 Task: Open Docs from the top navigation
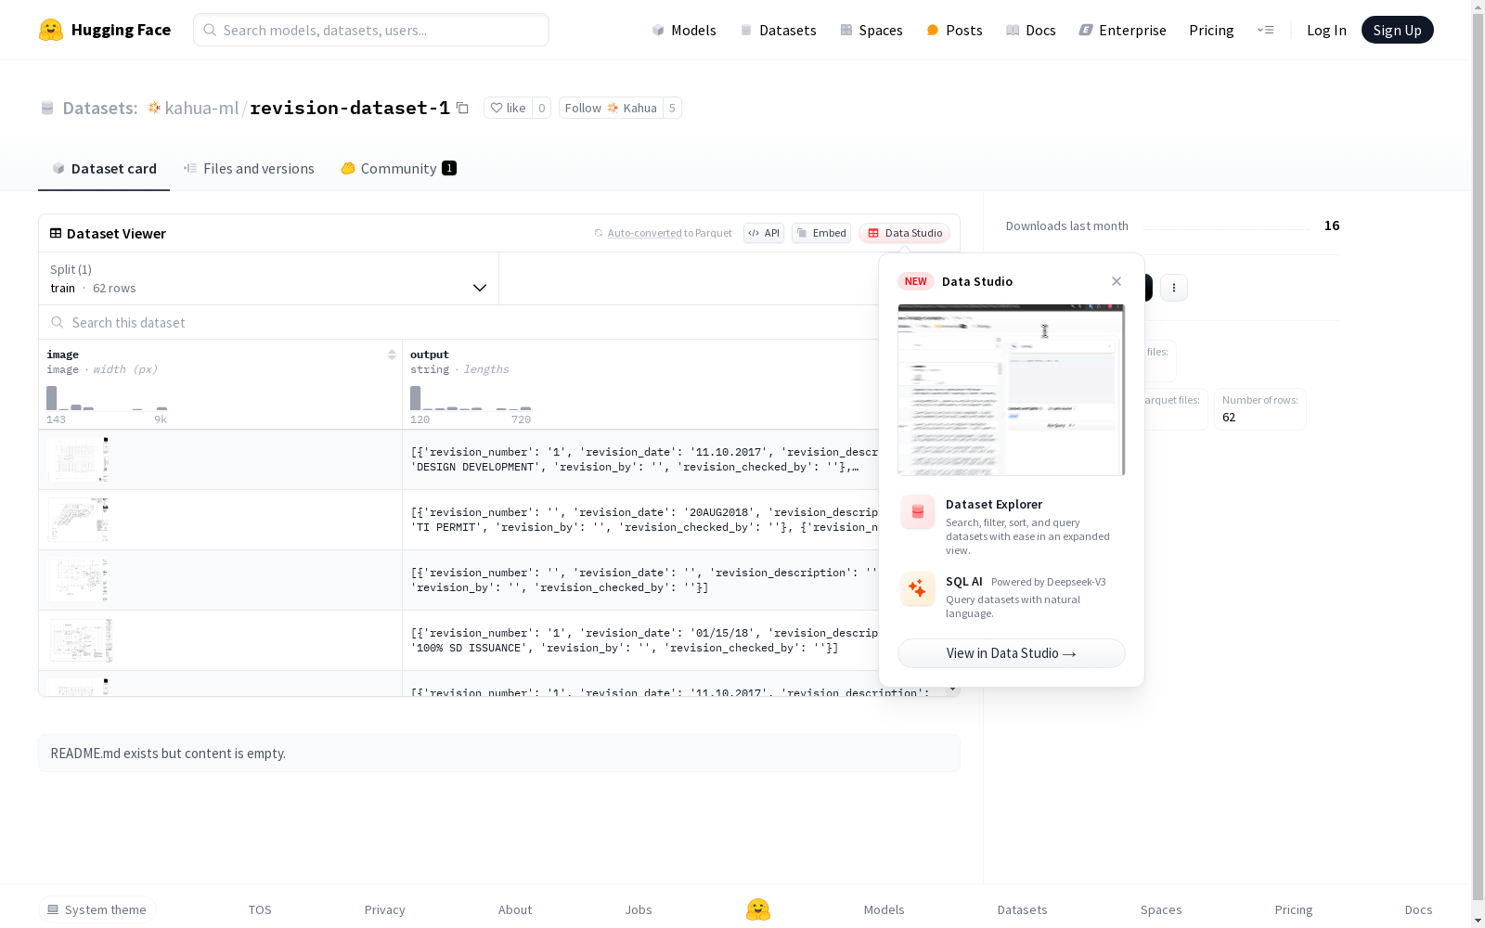1031,30
